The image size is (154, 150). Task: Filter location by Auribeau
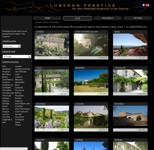tap(7, 69)
